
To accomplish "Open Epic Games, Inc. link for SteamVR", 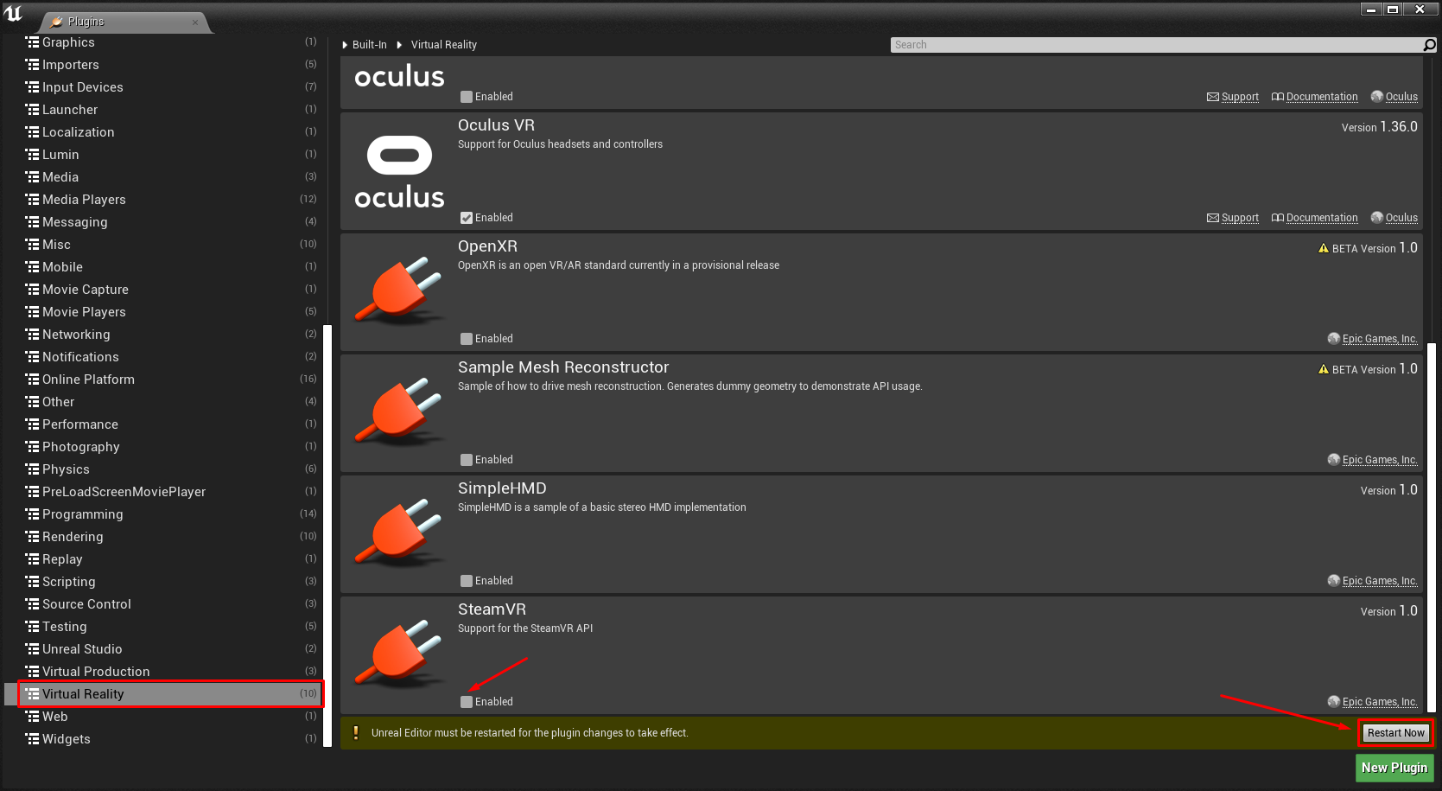I will click(1380, 702).
